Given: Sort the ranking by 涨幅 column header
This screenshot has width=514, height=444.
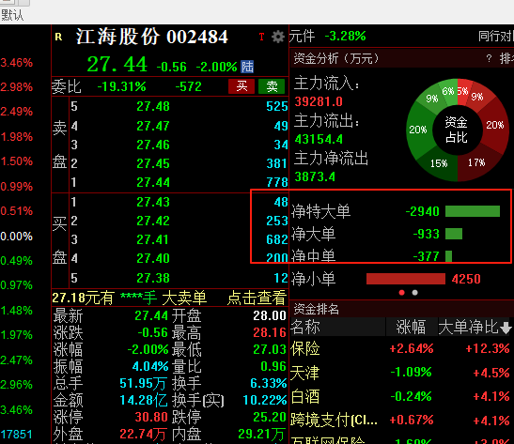Looking at the screenshot, I should pyautogui.click(x=412, y=327).
